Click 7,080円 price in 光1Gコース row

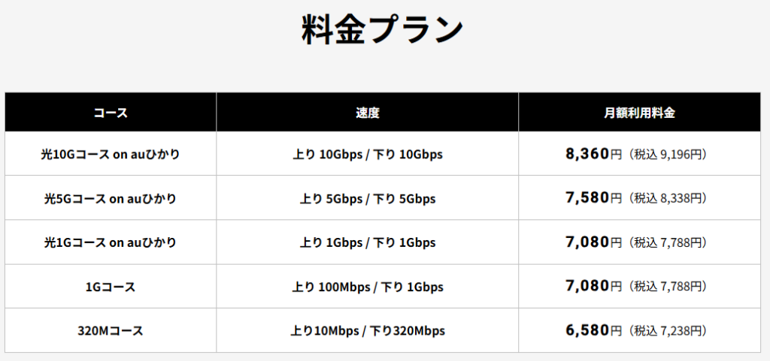coord(593,242)
